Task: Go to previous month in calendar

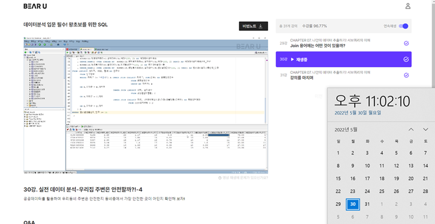Action: click(411, 130)
